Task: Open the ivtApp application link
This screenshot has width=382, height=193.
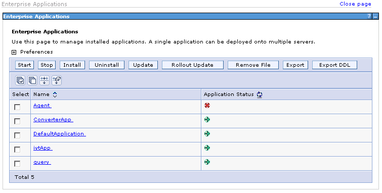Action: tap(43, 148)
